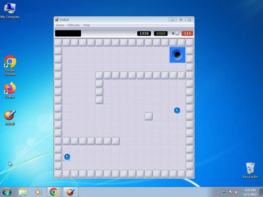The width and height of the screenshot is (263, 197).
Task: Click the blue ball in bottom-left corridor
Action: pos(67,157)
